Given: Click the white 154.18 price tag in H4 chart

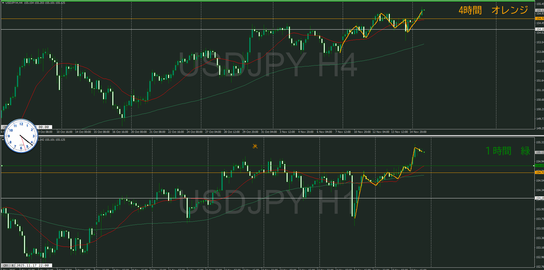Looking at the screenshot, I should [x=539, y=29].
